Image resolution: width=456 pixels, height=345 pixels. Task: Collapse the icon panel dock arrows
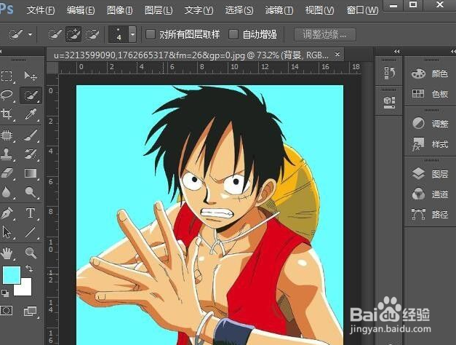pos(396,51)
